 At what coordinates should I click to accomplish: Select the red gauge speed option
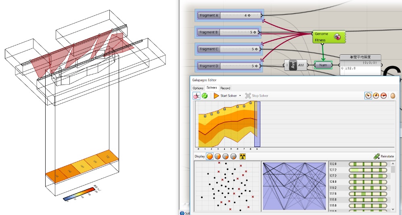pos(383,96)
